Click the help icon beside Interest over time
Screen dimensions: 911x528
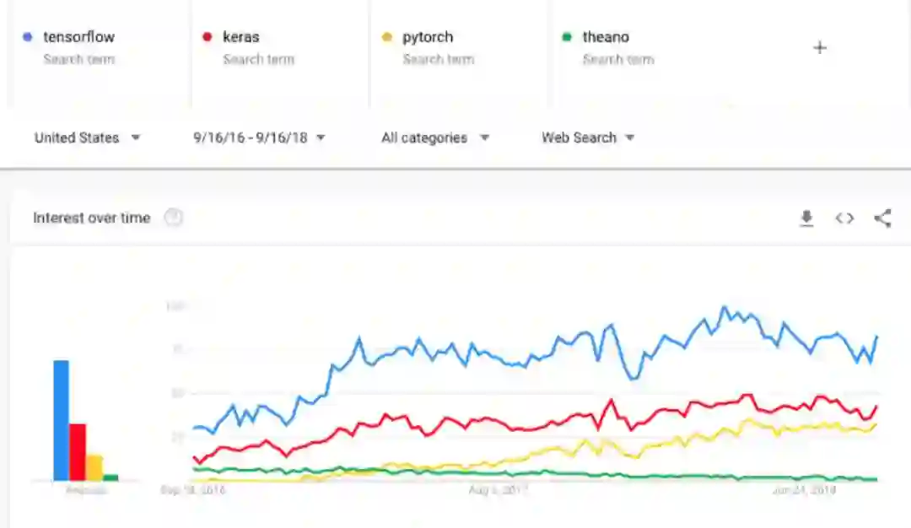(x=173, y=218)
